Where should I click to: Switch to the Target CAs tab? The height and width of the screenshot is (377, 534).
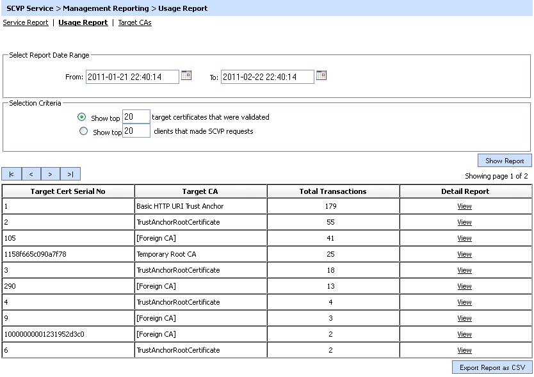coord(134,22)
